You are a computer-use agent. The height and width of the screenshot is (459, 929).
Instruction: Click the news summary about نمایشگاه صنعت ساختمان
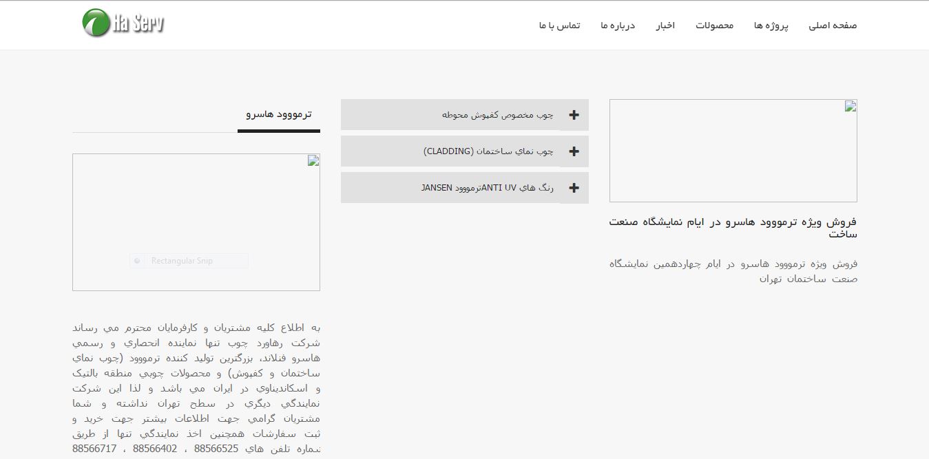click(733, 271)
